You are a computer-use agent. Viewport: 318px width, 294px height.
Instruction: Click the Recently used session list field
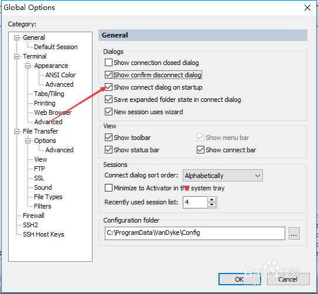(195, 202)
